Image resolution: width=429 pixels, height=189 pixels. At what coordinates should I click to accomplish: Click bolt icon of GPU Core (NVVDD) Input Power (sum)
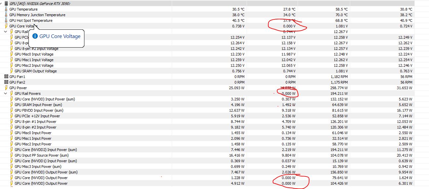(12, 99)
